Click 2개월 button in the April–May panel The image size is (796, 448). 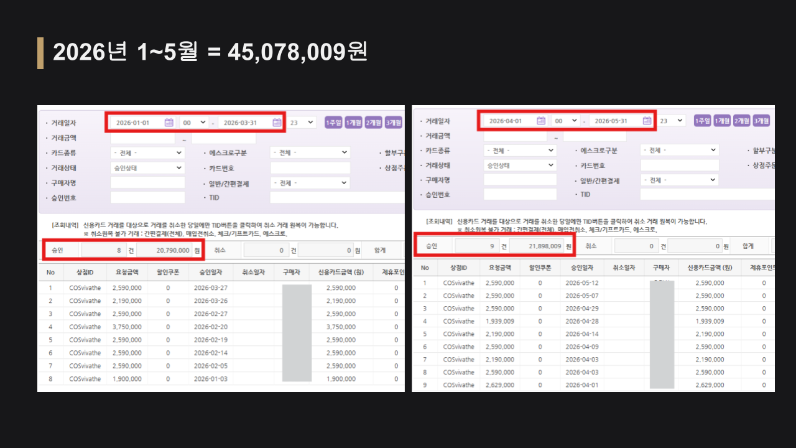click(741, 121)
